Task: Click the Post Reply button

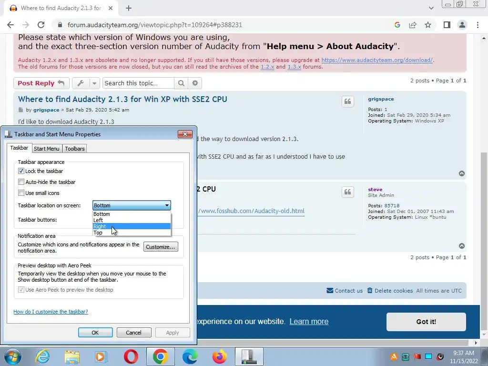Action: click(41, 83)
